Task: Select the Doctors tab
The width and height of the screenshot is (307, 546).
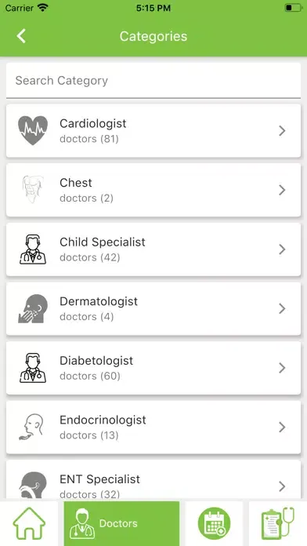Action: [x=121, y=523]
